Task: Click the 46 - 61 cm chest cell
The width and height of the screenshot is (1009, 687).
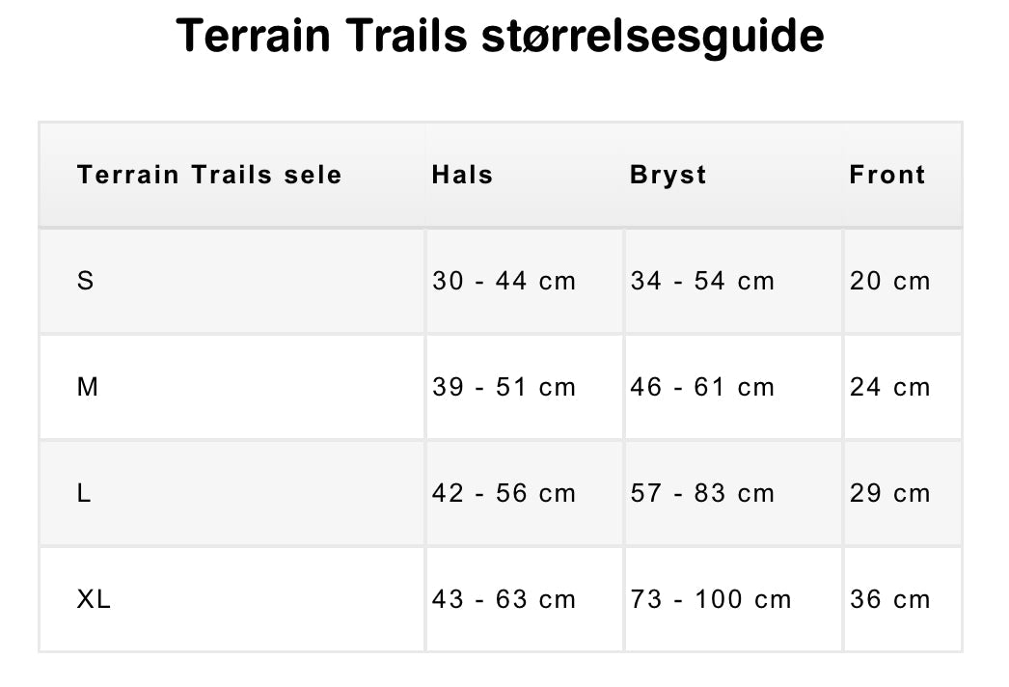Action: tap(702, 388)
